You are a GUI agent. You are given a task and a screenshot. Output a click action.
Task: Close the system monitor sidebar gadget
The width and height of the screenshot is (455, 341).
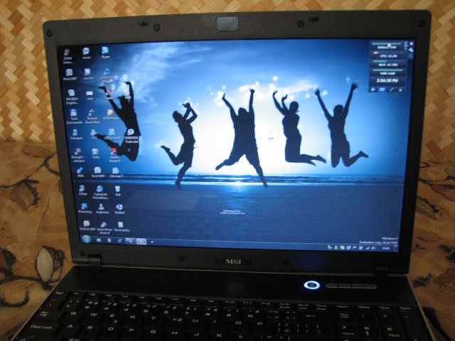click(411, 45)
